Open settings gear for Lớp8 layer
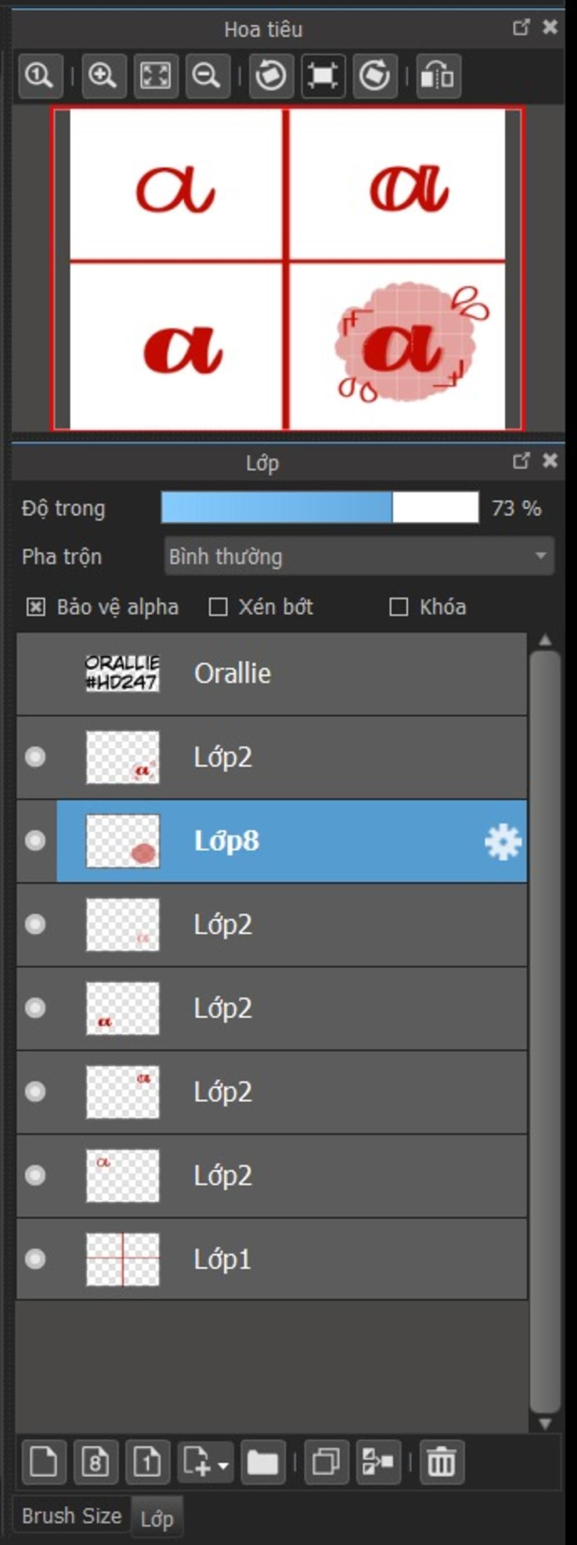The width and height of the screenshot is (577, 1545). (x=502, y=841)
